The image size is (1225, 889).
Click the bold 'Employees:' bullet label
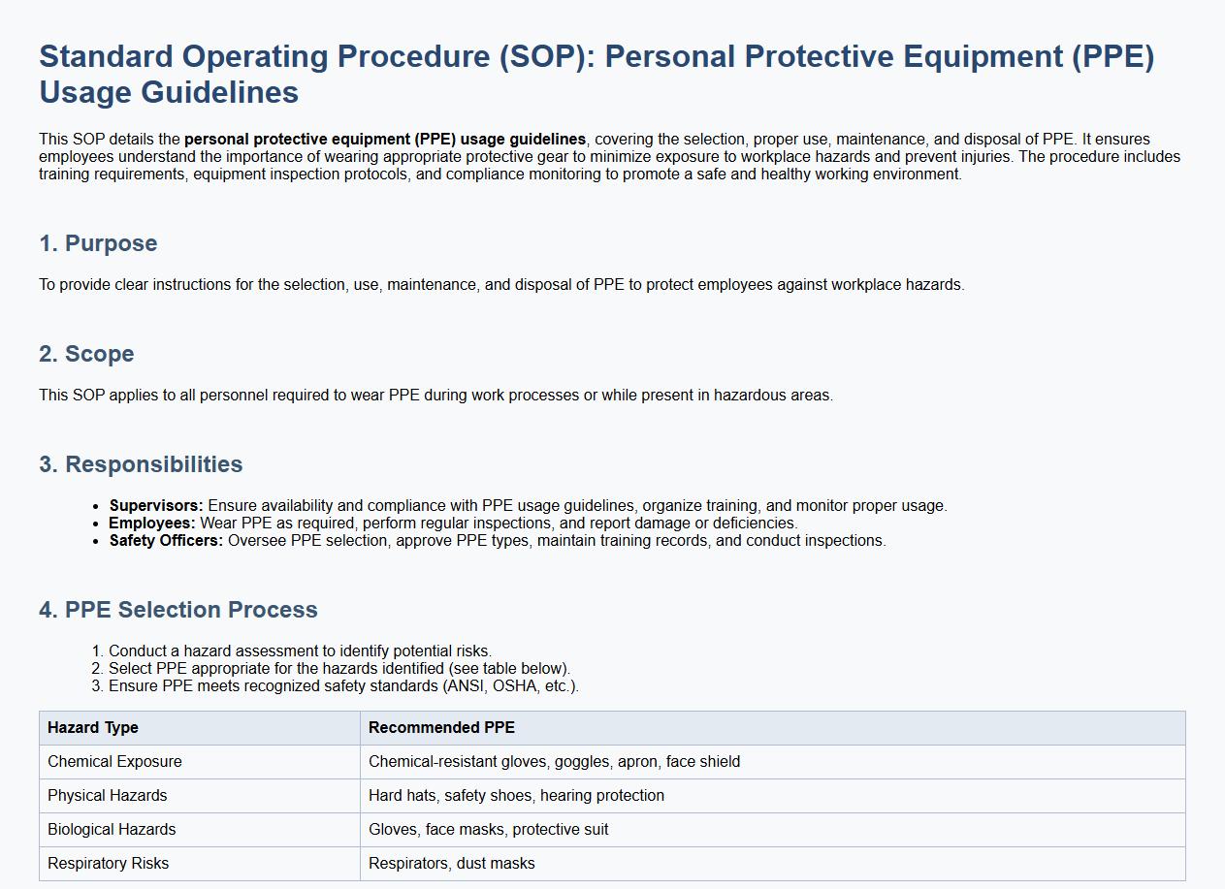point(151,524)
